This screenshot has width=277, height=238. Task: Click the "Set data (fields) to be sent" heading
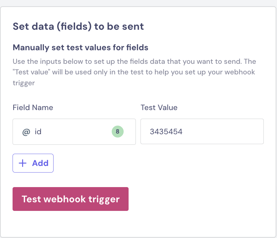pyautogui.click(x=78, y=26)
